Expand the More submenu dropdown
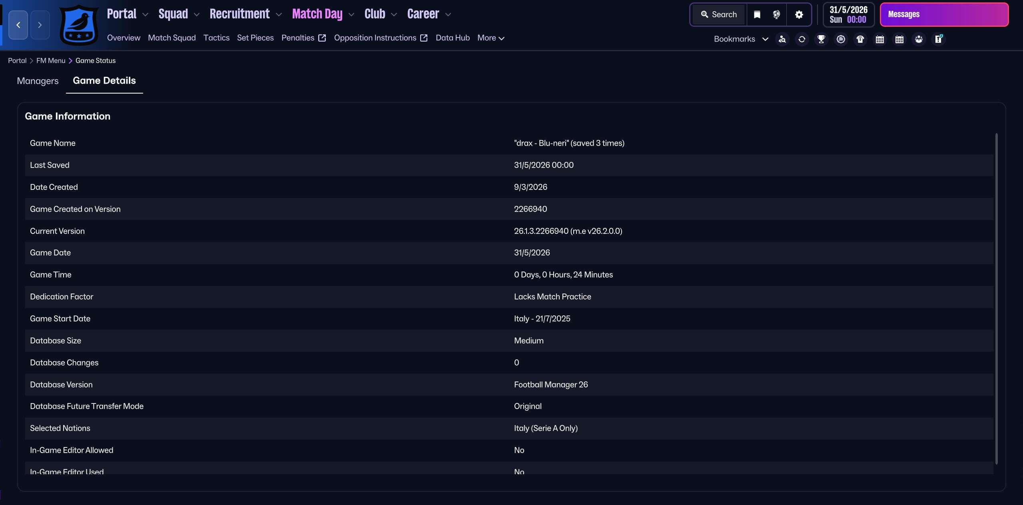The image size is (1023, 505). coord(491,38)
